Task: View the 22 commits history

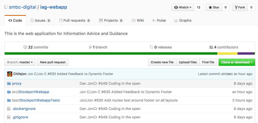Action: coord(36,47)
